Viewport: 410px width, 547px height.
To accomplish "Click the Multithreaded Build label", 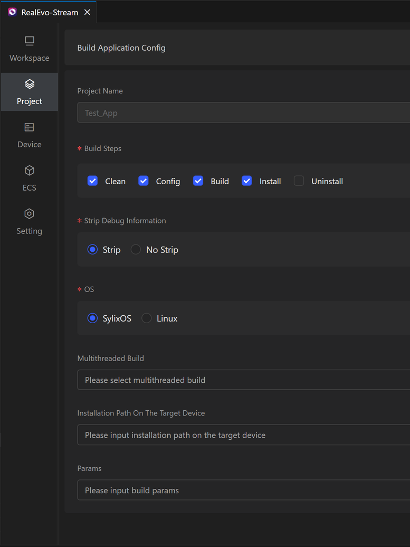I will (110, 359).
